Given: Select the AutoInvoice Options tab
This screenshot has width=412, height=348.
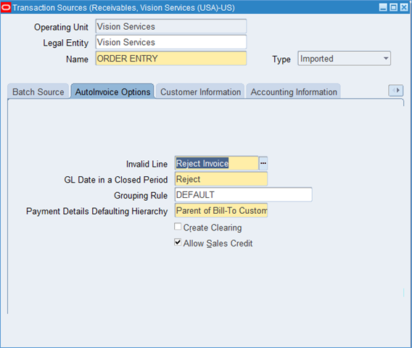Looking at the screenshot, I should (x=112, y=91).
